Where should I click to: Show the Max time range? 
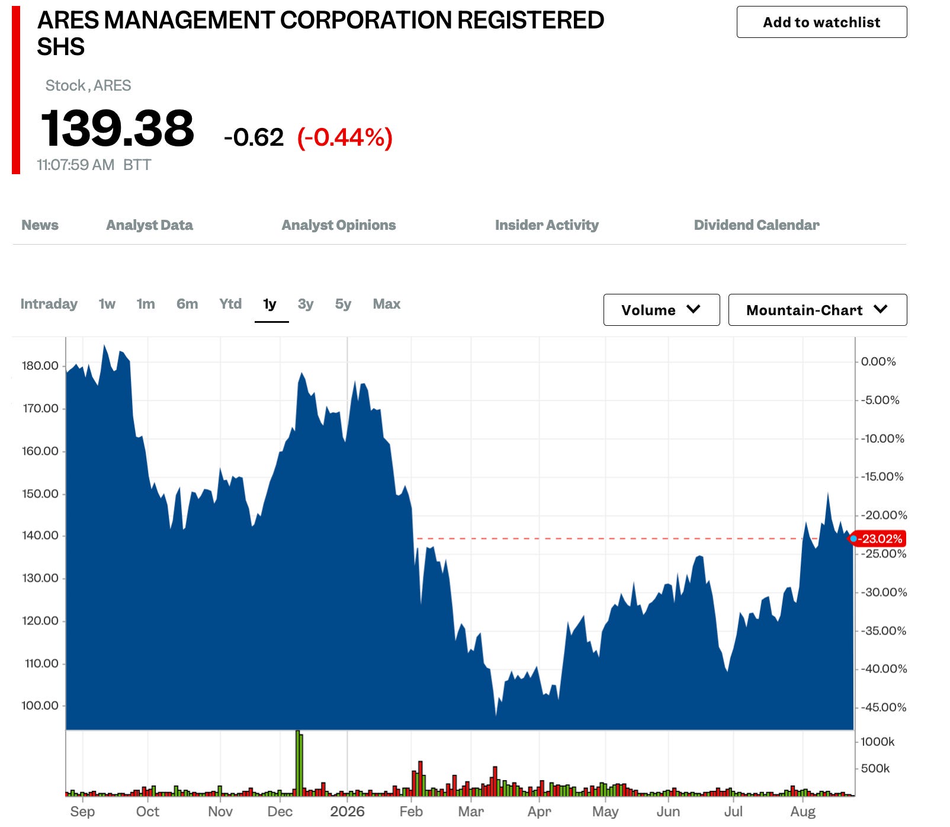[x=387, y=304]
